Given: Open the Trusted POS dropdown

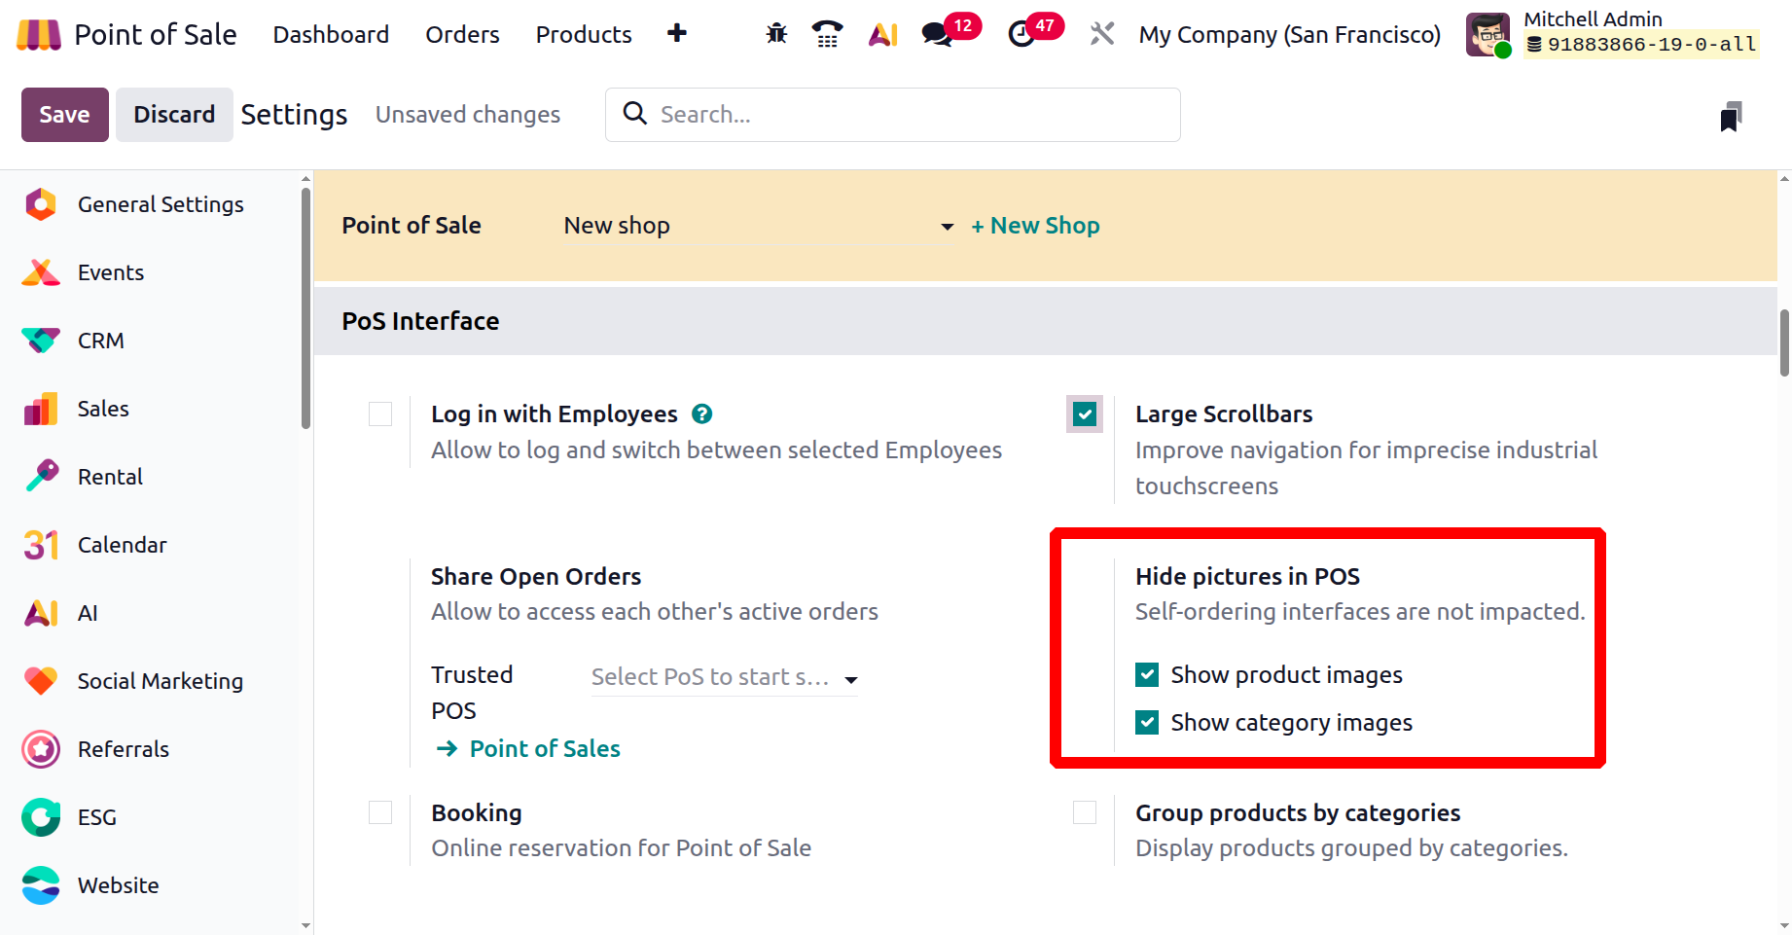Looking at the screenshot, I should 851,679.
